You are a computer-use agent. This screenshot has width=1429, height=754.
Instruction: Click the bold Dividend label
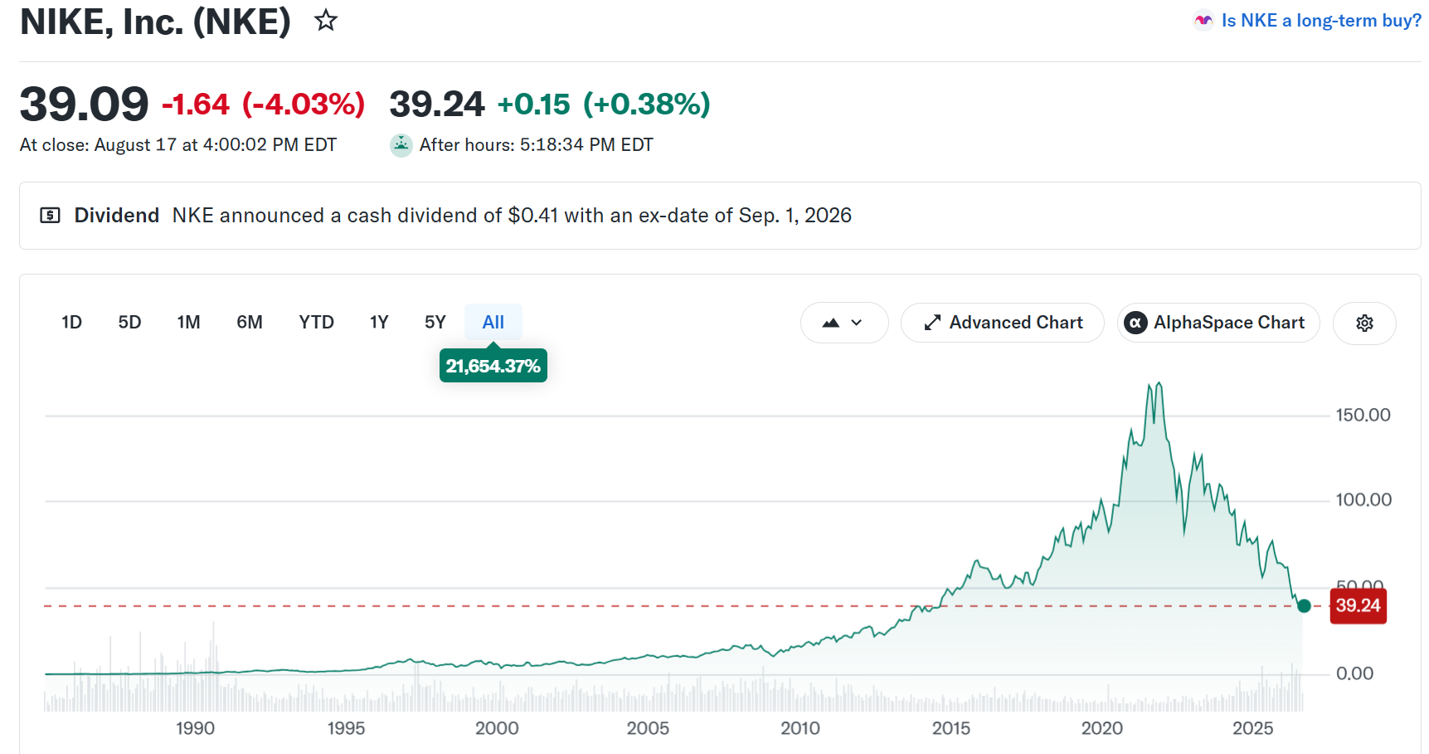pos(117,216)
